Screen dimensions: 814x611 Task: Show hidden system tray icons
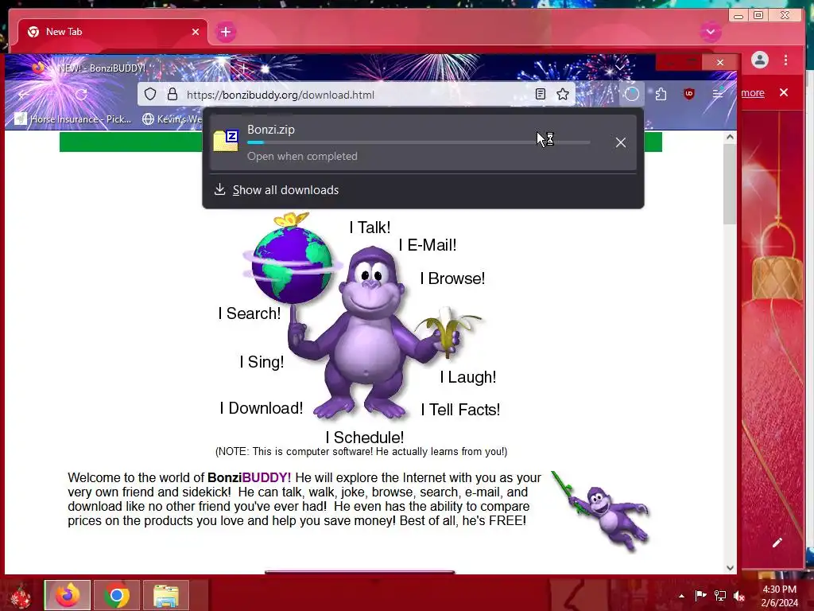(681, 596)
